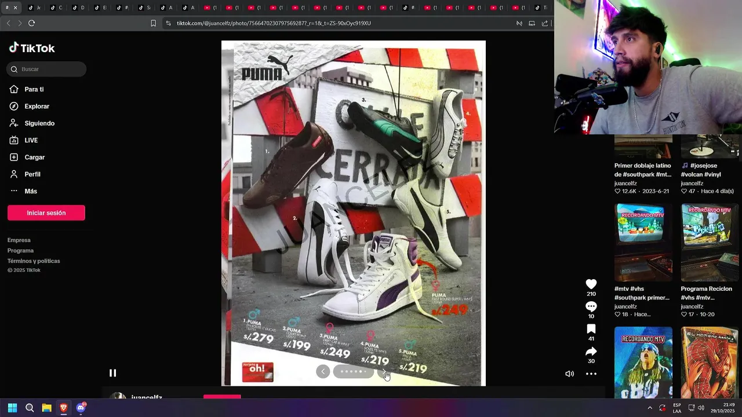
Task: Go to previous photo with left arrow
Action: pyautogui.click(x=323, y=371)
